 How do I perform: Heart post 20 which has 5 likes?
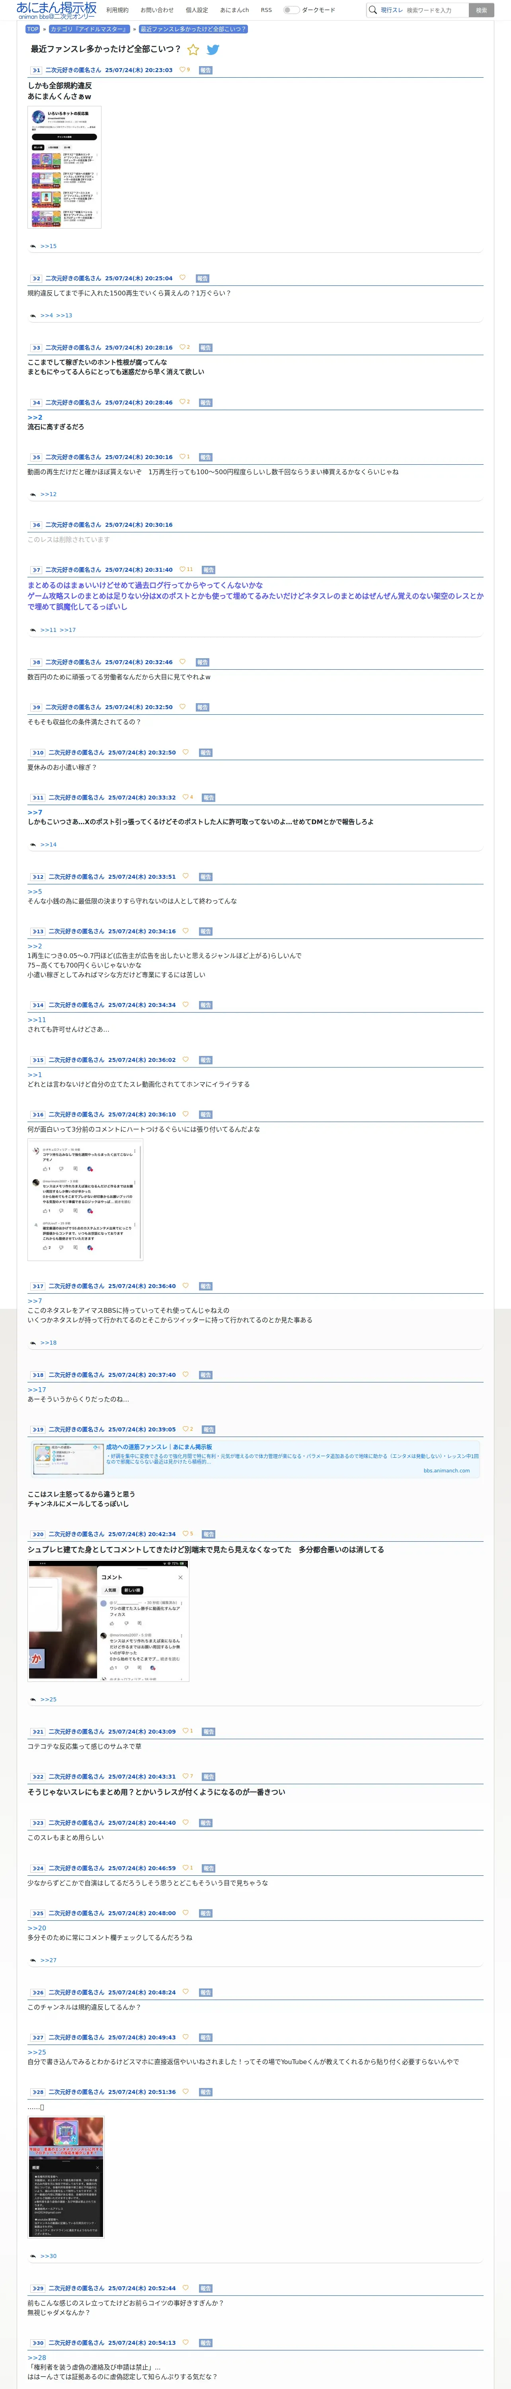tap(185, 1534)
